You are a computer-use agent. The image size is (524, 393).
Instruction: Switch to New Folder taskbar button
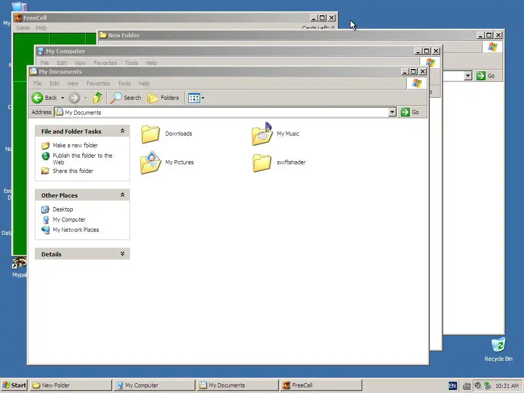[71, 385]
